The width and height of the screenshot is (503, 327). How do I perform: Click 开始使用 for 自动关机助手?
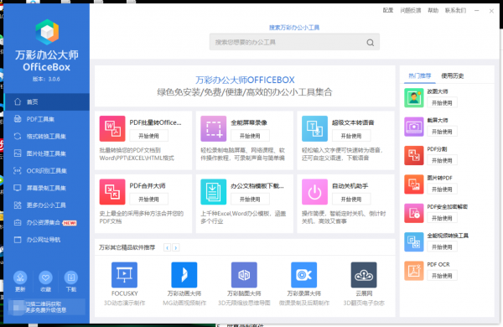(351, 200)
